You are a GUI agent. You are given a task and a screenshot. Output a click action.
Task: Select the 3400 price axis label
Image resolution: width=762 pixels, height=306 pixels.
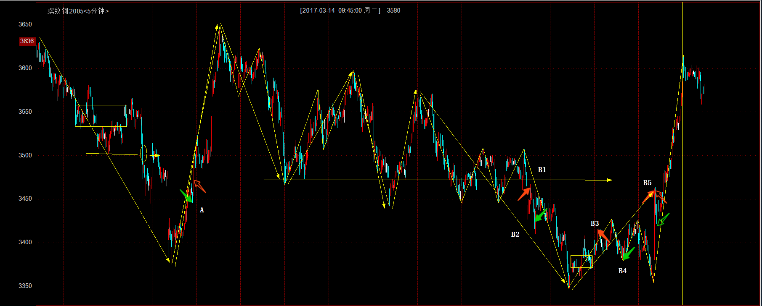25,242
